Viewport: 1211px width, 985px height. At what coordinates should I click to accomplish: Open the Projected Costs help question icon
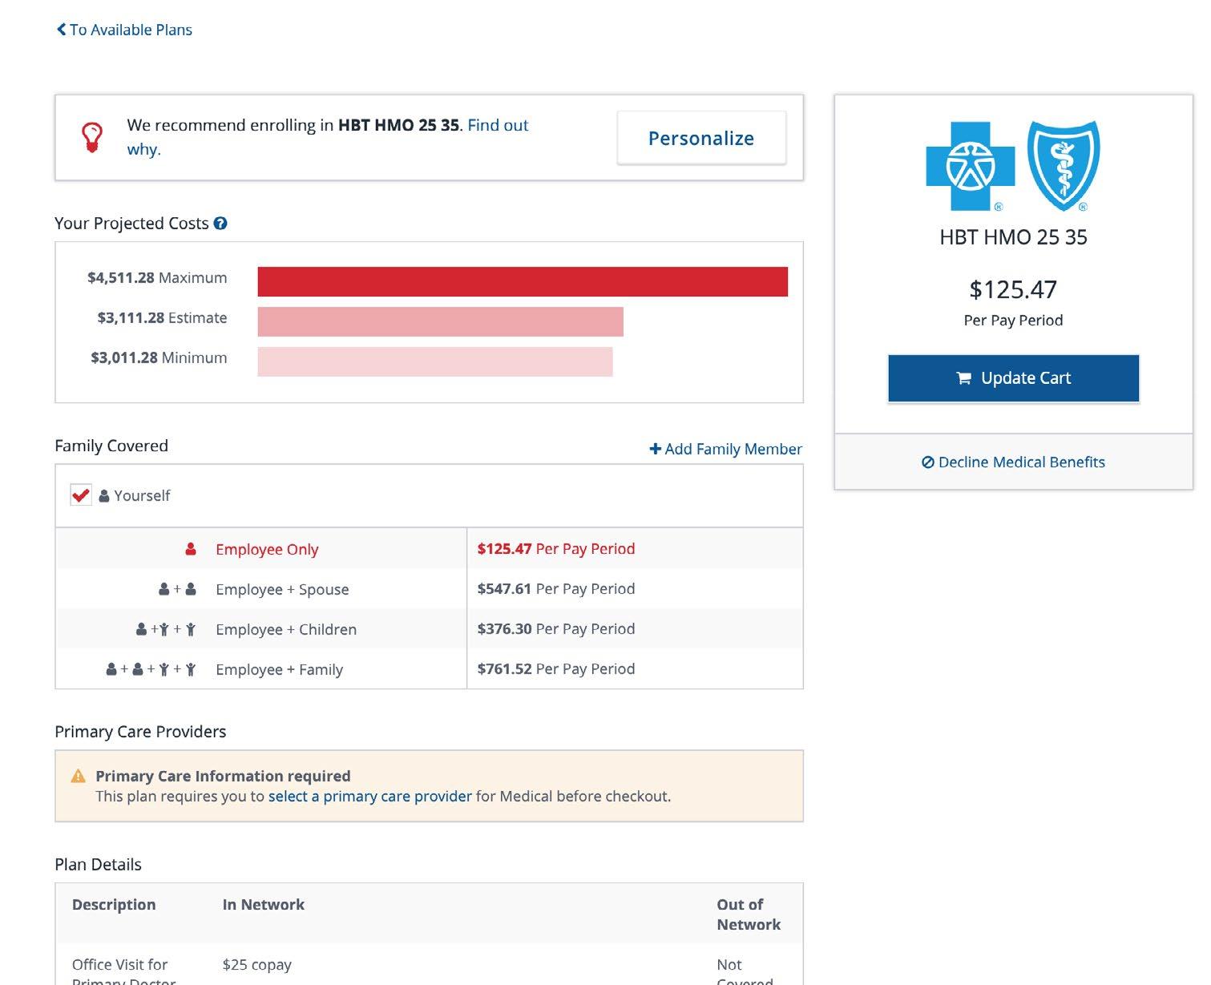(220, 224)
